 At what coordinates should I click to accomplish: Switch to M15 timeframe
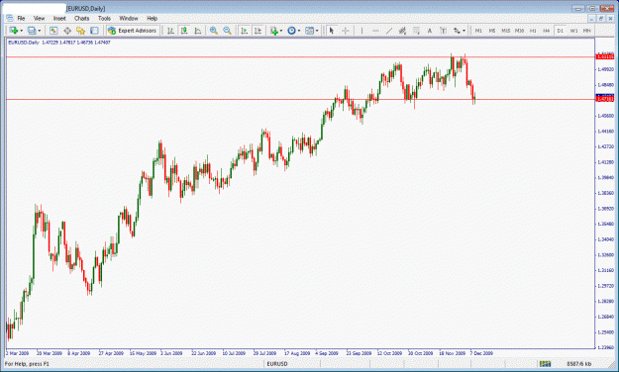(x=506, y=31)
